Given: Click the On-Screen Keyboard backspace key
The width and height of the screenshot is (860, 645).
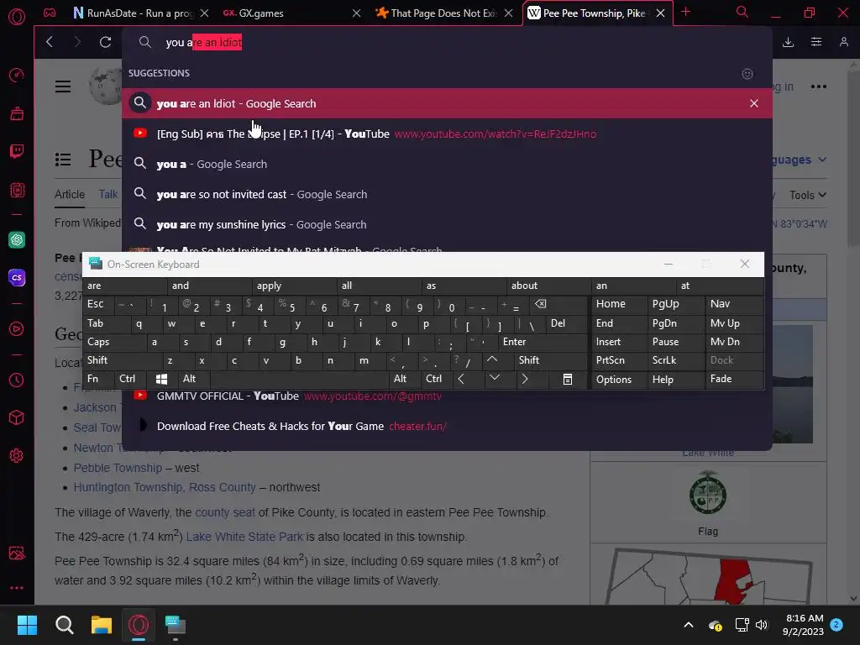Looking at the screenshot, I should (541, 304).
